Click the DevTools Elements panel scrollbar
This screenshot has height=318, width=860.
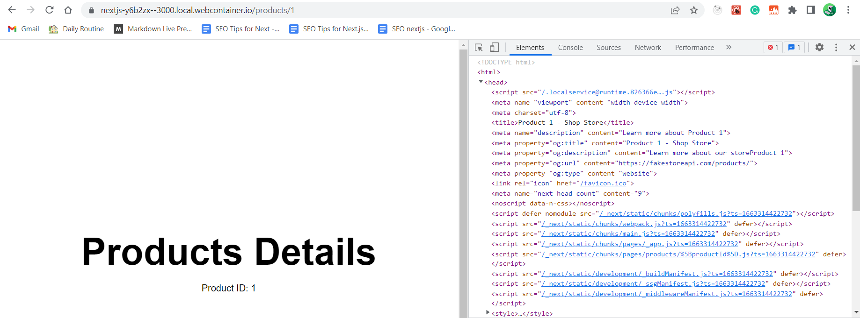pos(856,138)
